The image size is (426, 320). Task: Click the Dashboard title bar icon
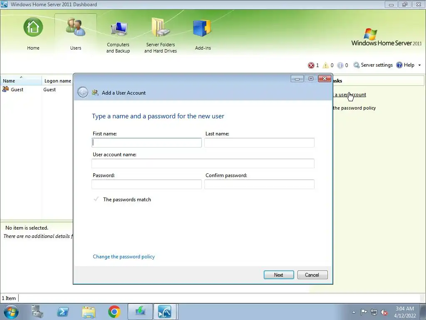(4, 4)
